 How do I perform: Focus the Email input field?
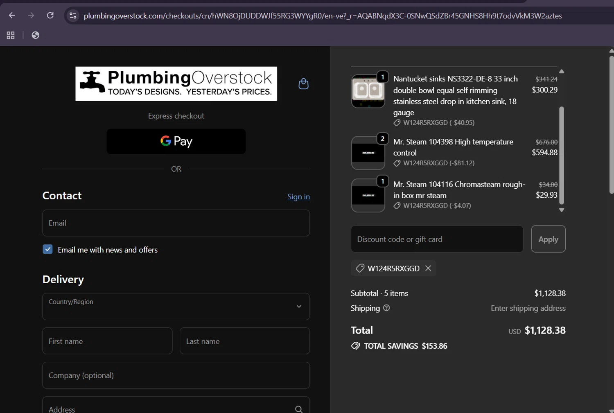pos(176,223)
